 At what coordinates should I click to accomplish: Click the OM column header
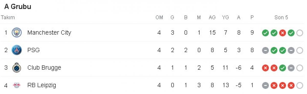(x=159, y=18)
